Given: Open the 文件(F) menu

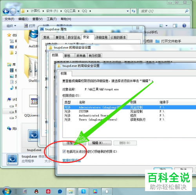Looking at the screenshot, I should [x=9, y=19].
